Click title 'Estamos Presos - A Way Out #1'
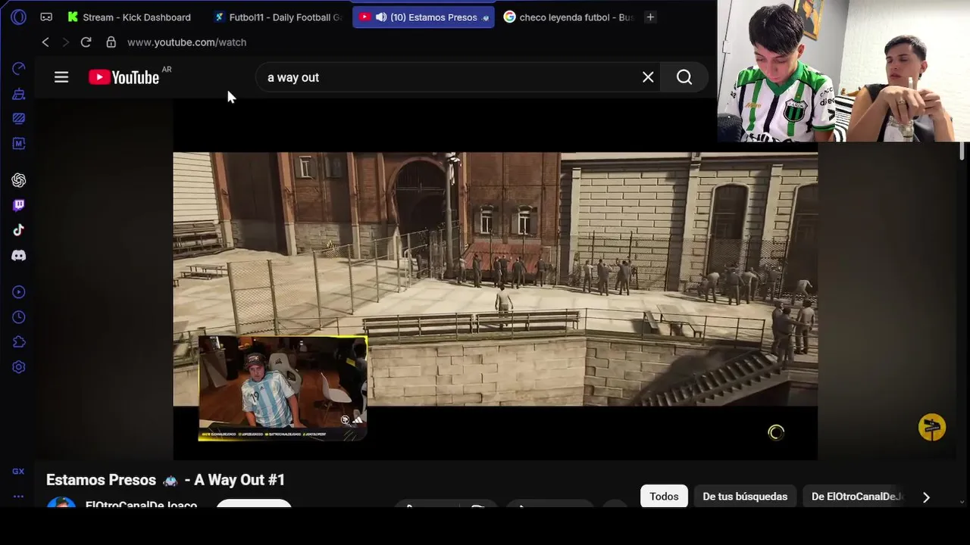 click(165, 480)
